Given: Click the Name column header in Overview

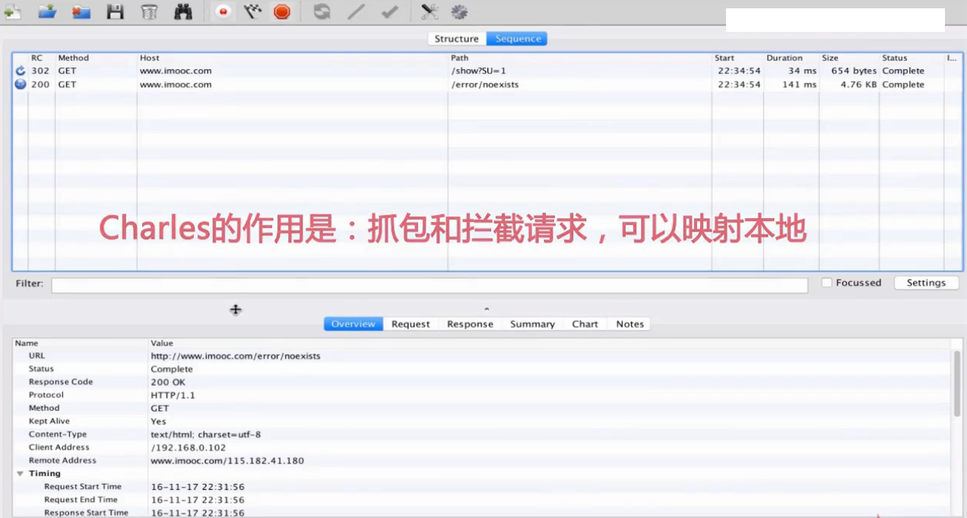Looking at the screenshot, I should coord(81,343).
